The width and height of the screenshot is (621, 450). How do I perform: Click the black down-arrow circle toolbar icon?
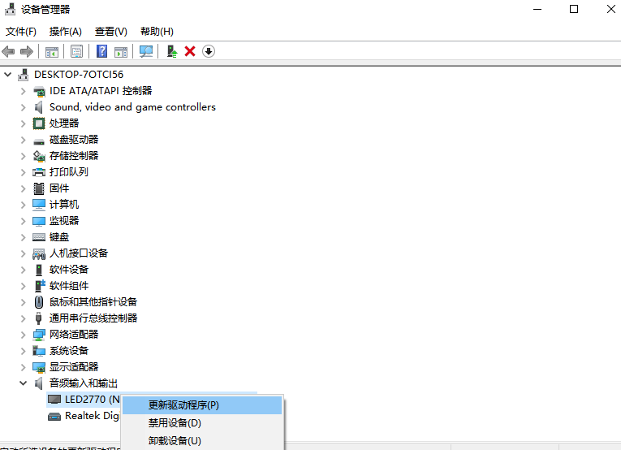[x=209, y=52]
